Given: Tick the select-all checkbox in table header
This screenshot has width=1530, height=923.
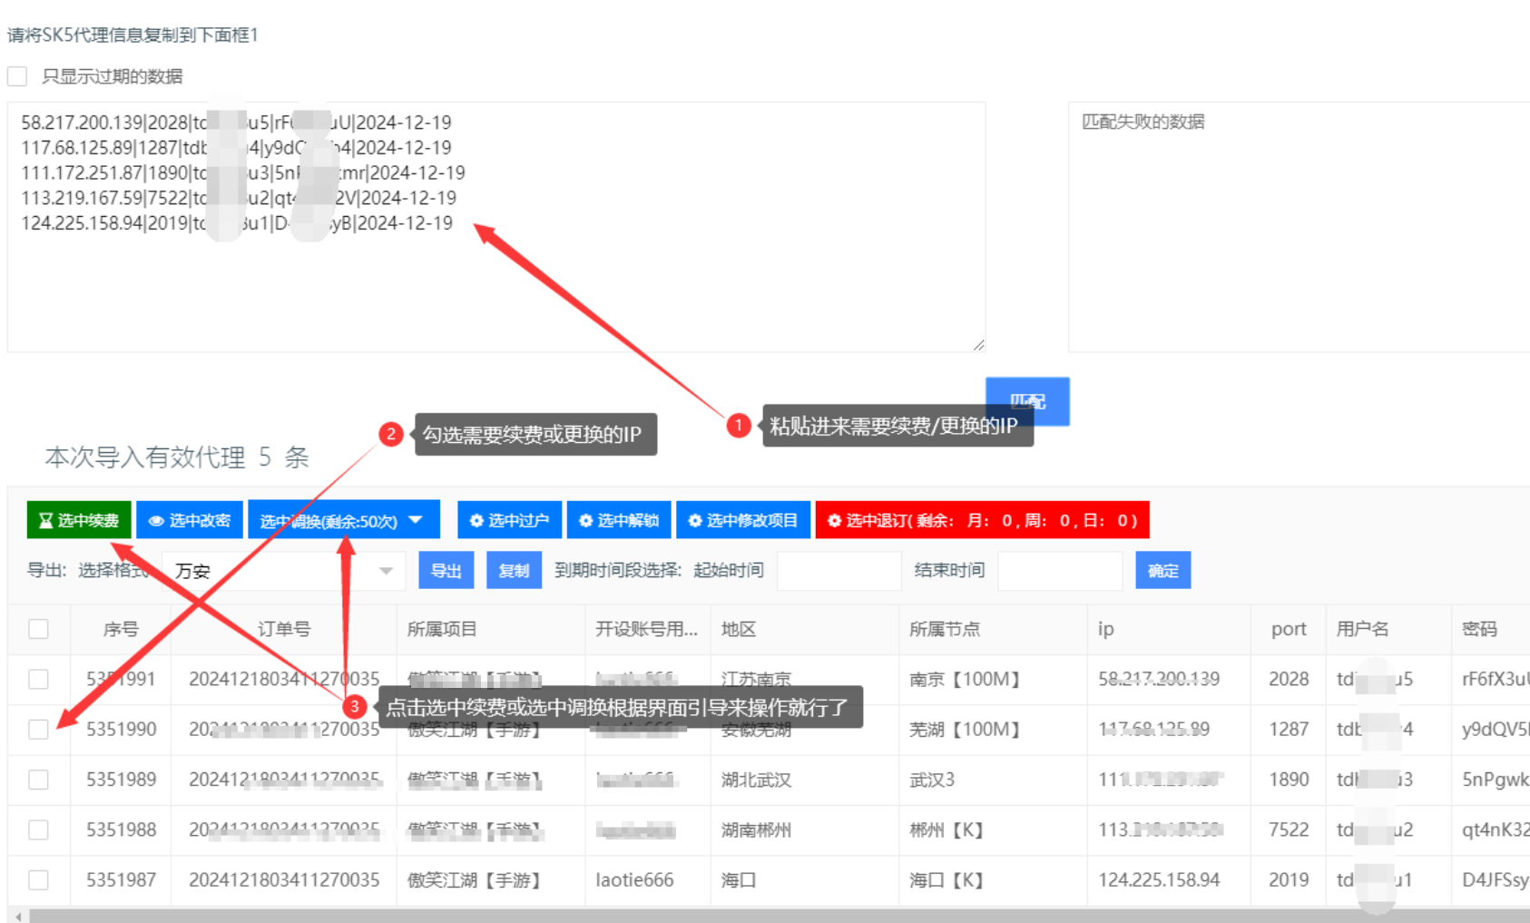Looking at the screenshot, I should pyautogui.click(x=38, y=629).
